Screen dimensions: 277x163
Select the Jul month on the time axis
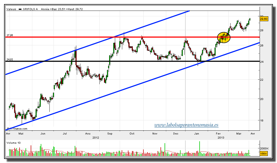click(65, 134)
